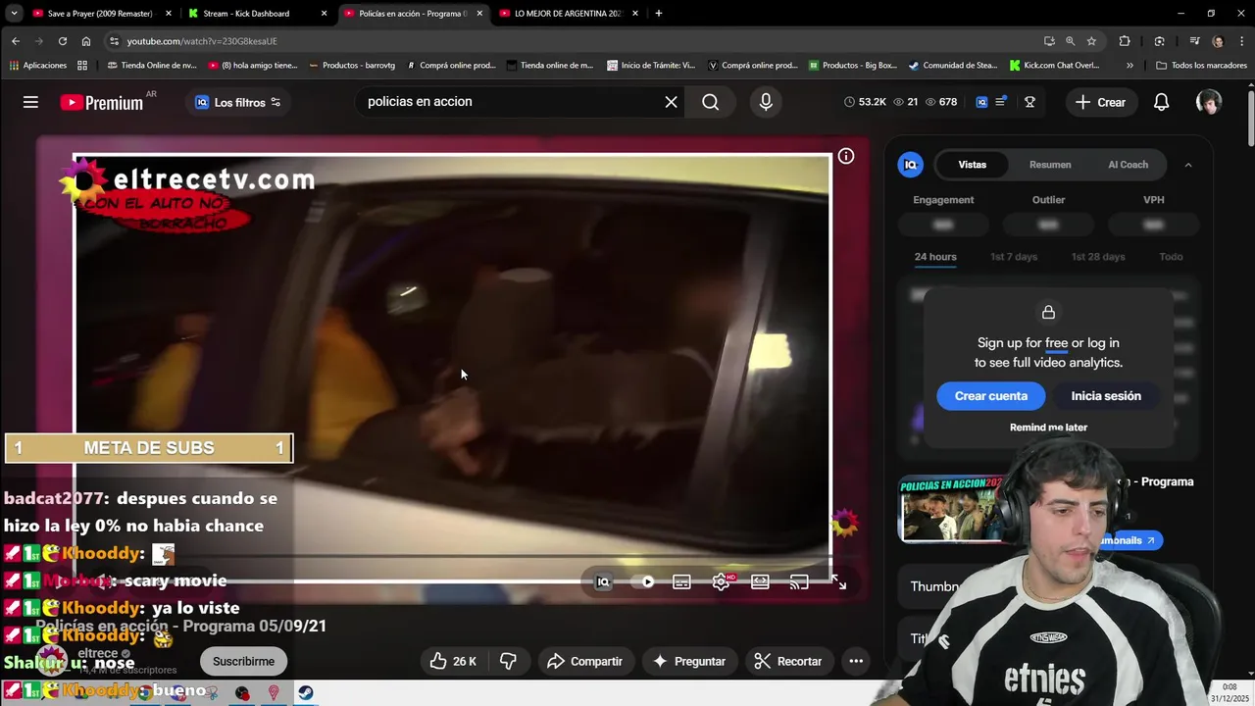
Task: Click the trophy icon in vidIQ bar
Action: click(x=1029, y=102)
